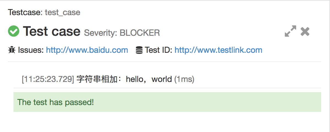This screenshot has height=132, width=330.
Task: Click the "Test ID:" label
Action: 158,50
